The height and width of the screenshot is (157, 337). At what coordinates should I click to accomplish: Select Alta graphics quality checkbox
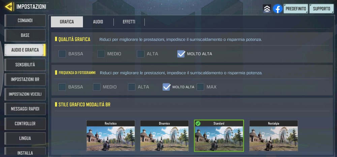click(x=141, y=54)
